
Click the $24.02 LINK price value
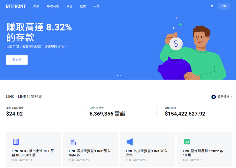[14, 114]
